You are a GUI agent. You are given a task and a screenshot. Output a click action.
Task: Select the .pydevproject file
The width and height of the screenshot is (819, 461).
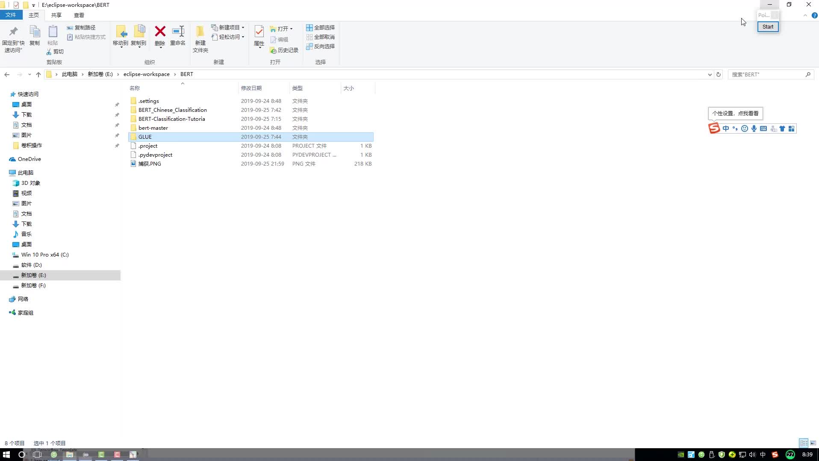point(155,155)
